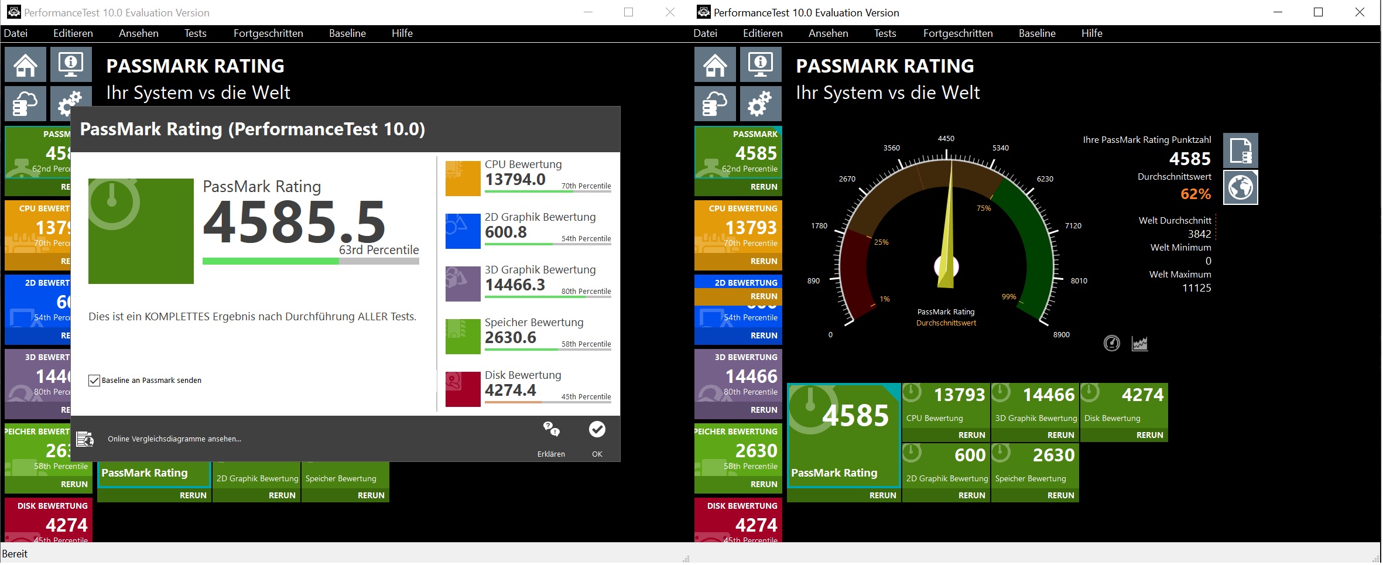Click the PassMark Rating 63rd percentile progress bar
The image size is (1383, 565).
[311, 261]
